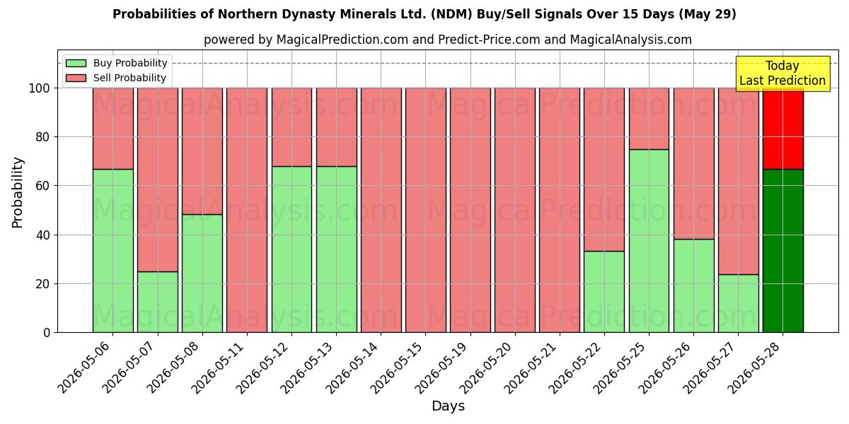Click the y-axis tick label 0
The width and height of the screenshot is (849, 424).
click(x=47, y=332)
